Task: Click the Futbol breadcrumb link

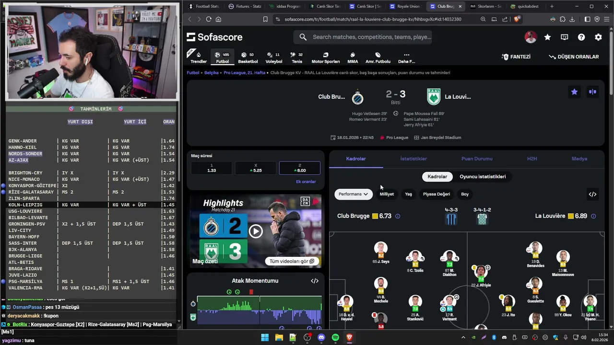Action: point(193,73)
